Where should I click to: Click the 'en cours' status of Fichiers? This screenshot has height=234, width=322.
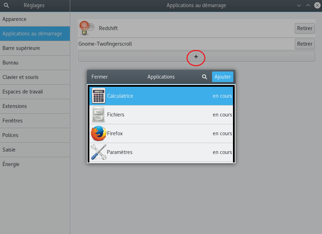click(222, 115)
